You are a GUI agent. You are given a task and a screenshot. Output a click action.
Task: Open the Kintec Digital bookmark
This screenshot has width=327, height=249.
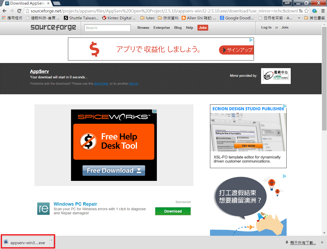click(119, 18)
